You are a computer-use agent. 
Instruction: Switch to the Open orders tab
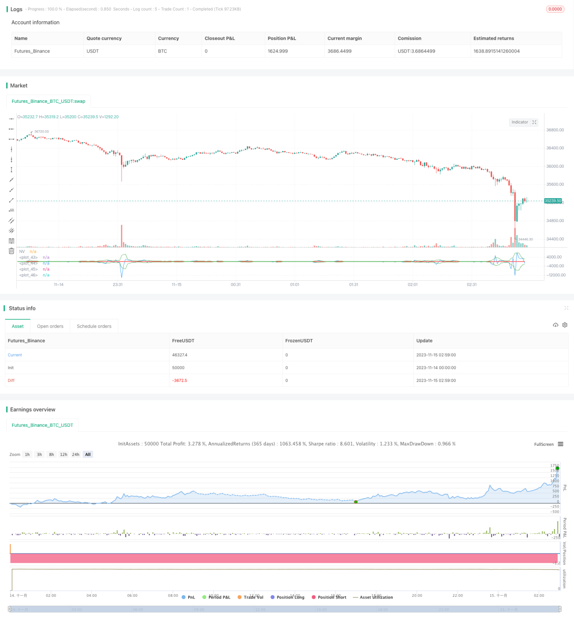pos(50,326)
